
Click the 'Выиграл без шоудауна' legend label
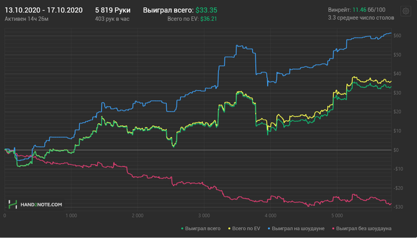363,228
